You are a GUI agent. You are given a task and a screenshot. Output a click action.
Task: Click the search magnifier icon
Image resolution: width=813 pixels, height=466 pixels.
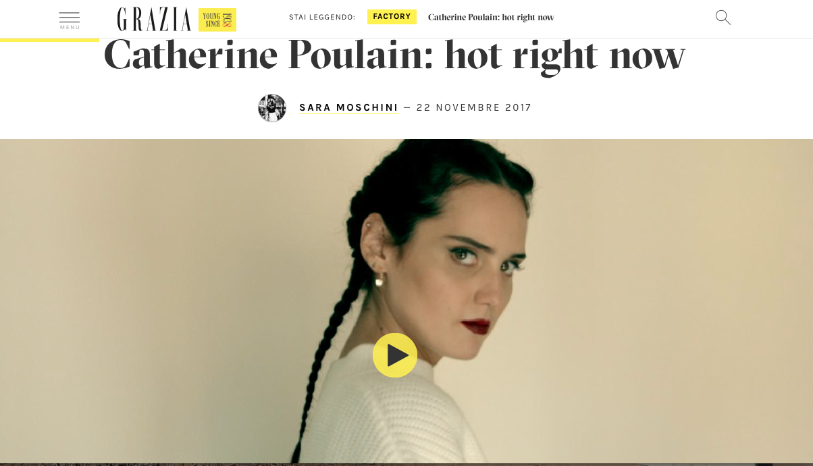(x=723, y=18)
